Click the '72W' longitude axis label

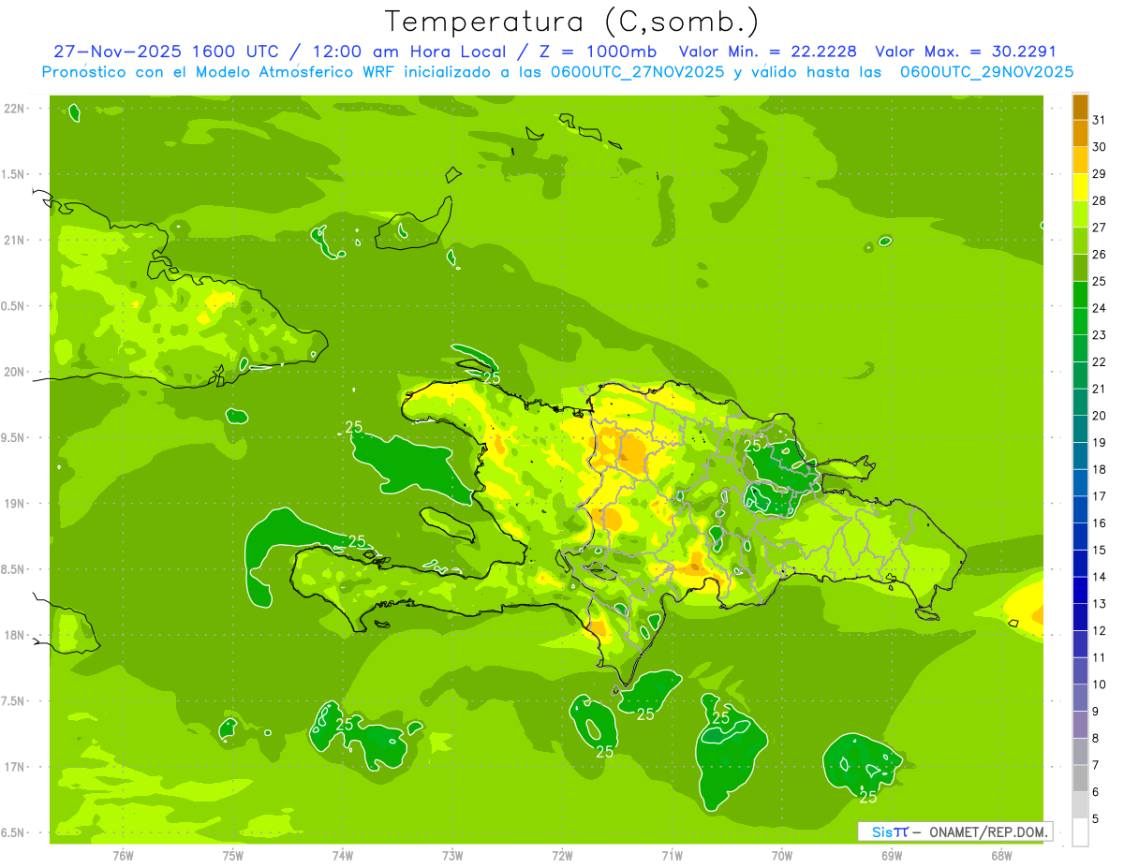click(x=562, y=855)
